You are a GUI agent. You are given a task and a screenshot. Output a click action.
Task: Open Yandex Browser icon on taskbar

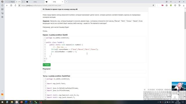17,102
